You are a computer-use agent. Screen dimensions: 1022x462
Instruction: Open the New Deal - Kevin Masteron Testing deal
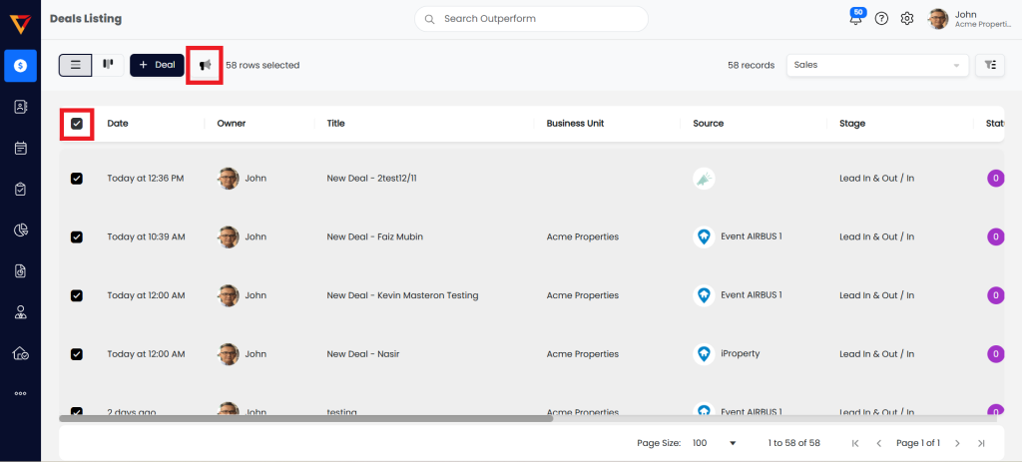tap(402, 295)
